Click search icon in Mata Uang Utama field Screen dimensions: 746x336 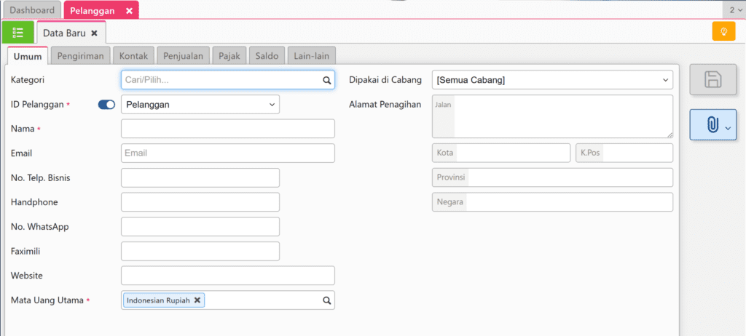pyautogui.click(x=327, y=300)
